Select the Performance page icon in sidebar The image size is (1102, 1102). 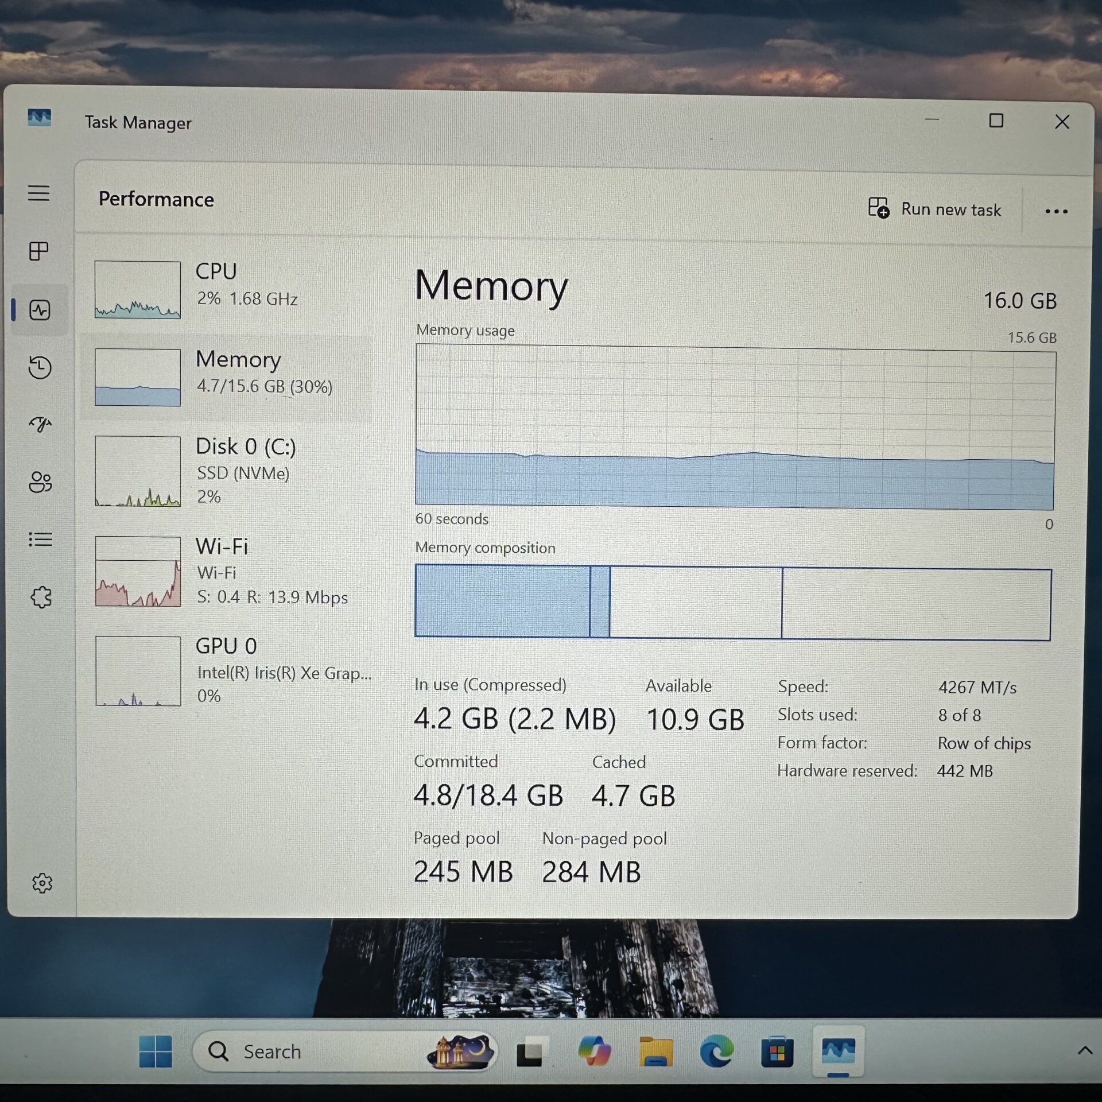click(x=40, y=310)
